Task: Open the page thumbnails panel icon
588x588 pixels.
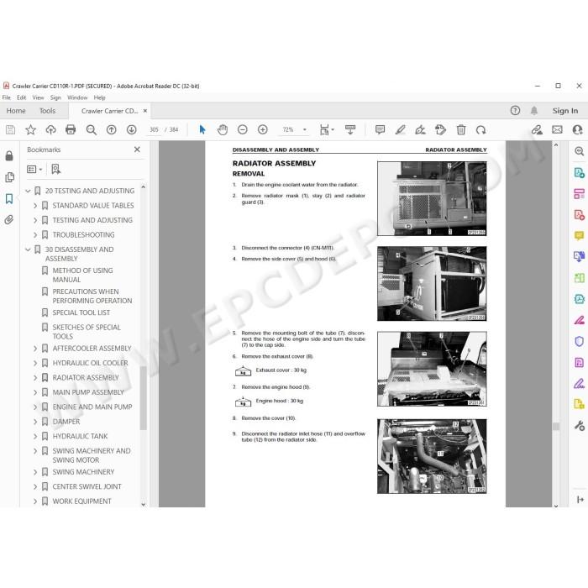Action: point(10,177)
